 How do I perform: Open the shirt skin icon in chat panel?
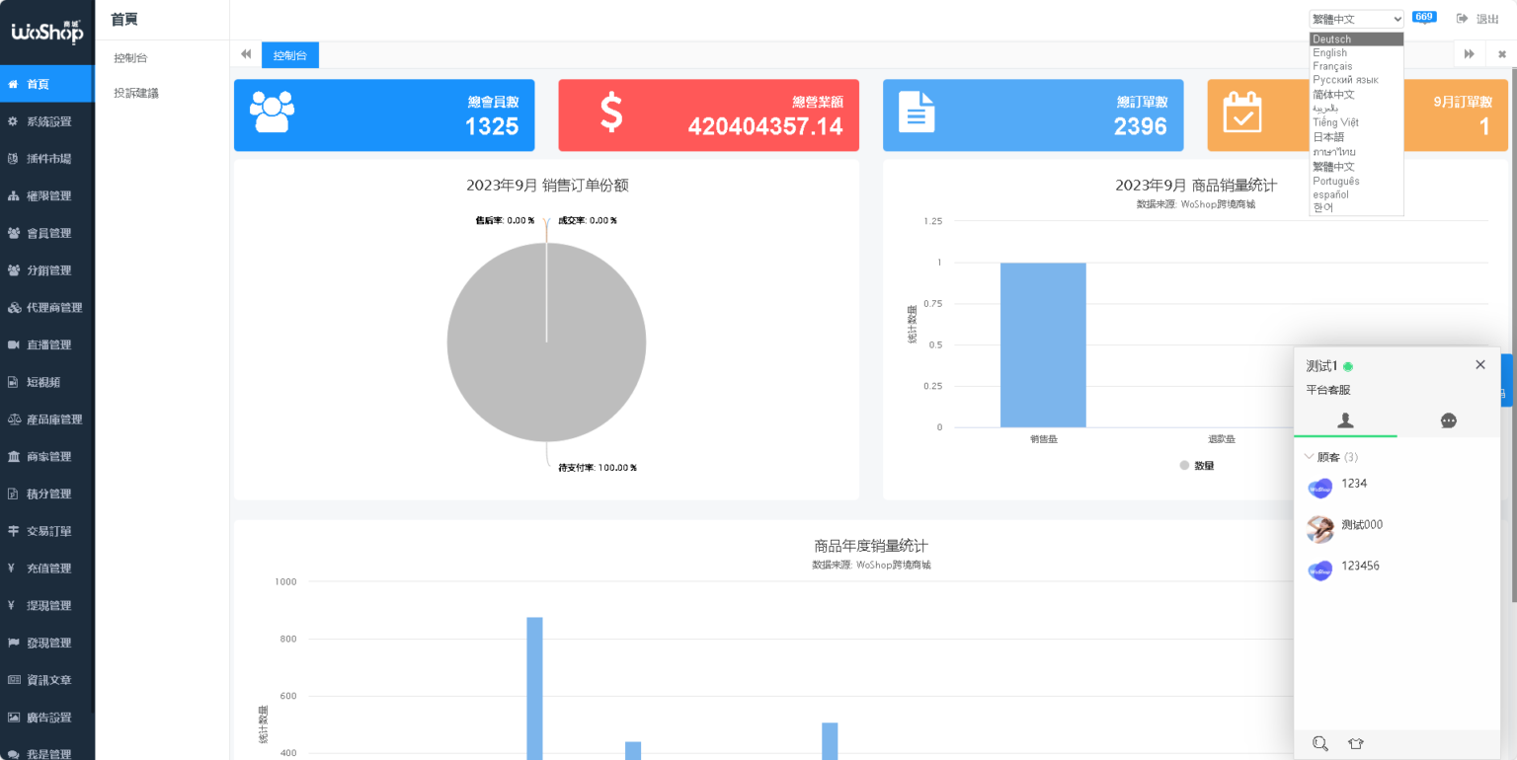[1355, 743]
